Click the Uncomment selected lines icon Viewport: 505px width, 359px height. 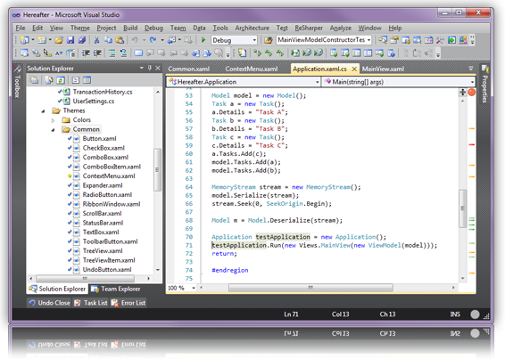123,53
